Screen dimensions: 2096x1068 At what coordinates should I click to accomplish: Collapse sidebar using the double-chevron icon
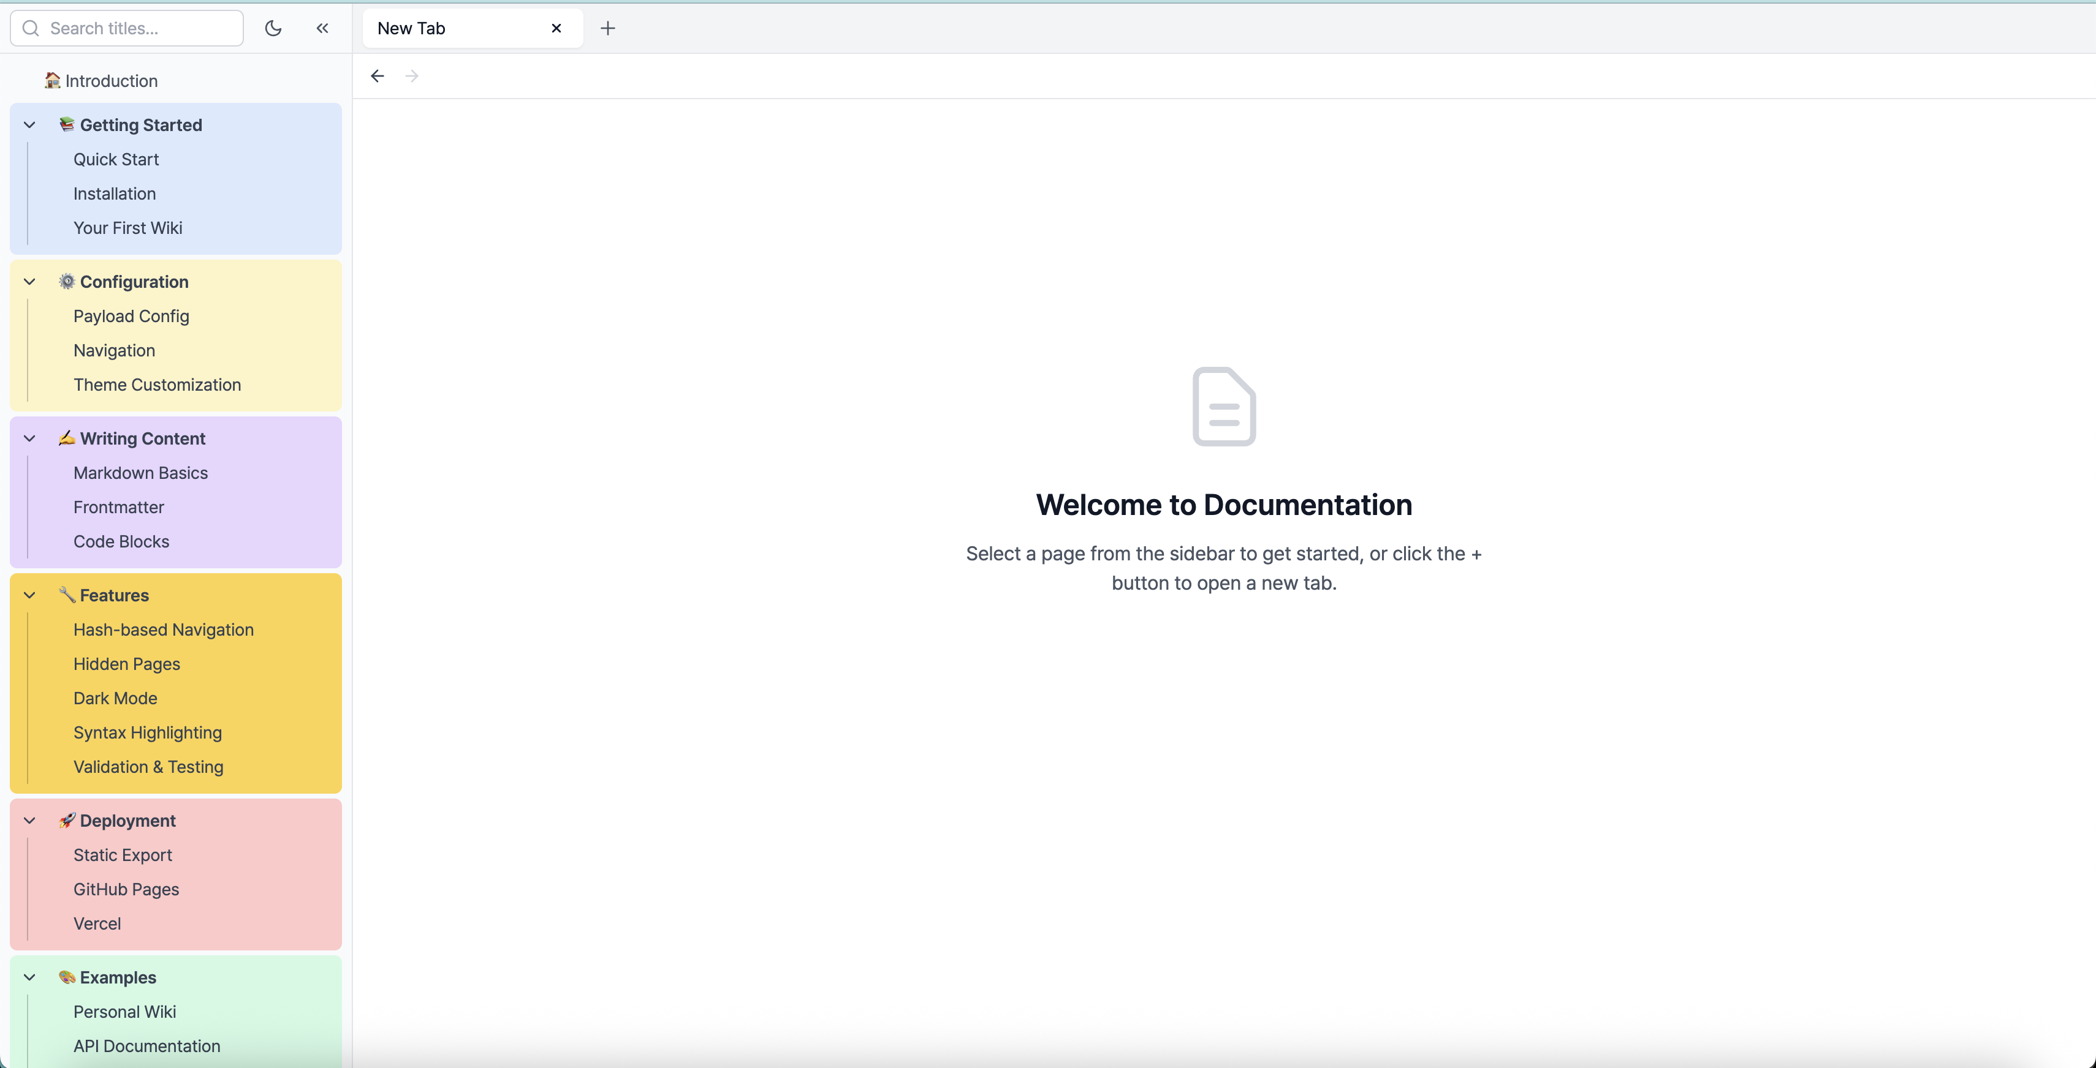pyautogui.click(x=322, y=28)
